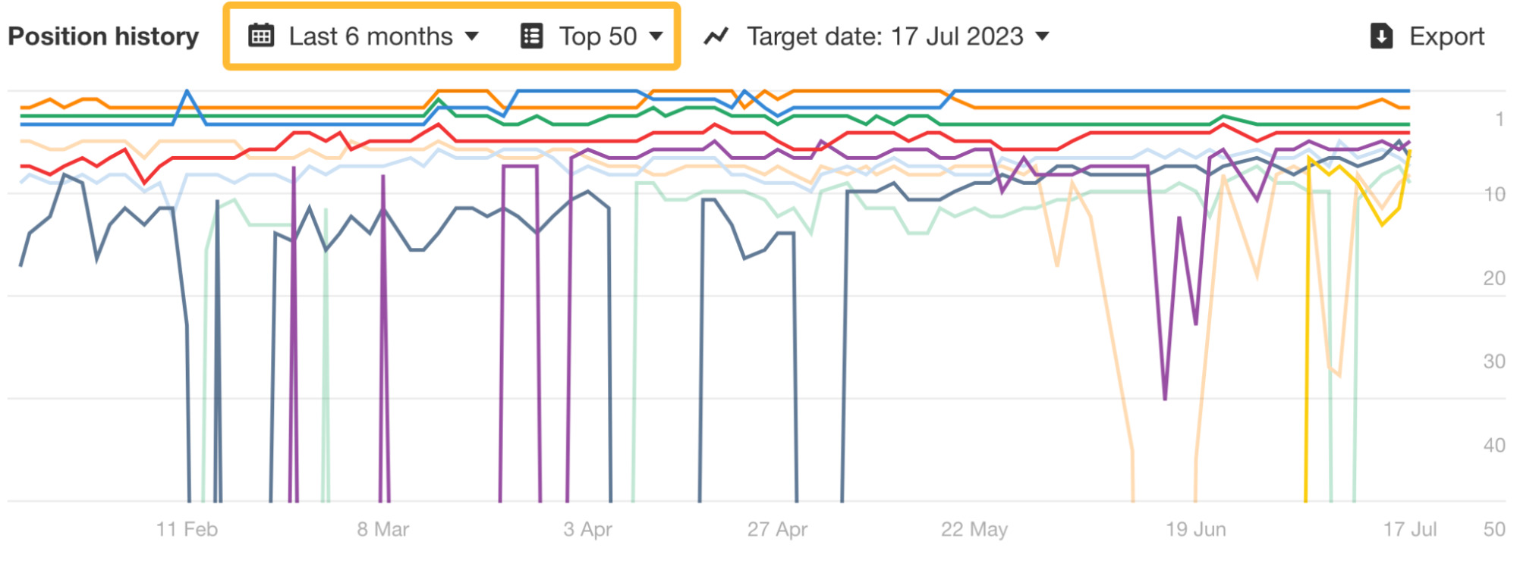Expand the Top 50 positions dropdown

[598, 35]
